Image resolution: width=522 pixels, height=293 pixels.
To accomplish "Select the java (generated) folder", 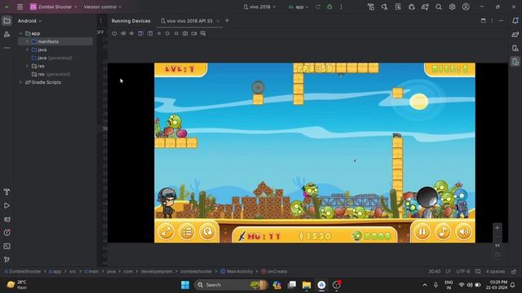I will [x=51, y=58].
